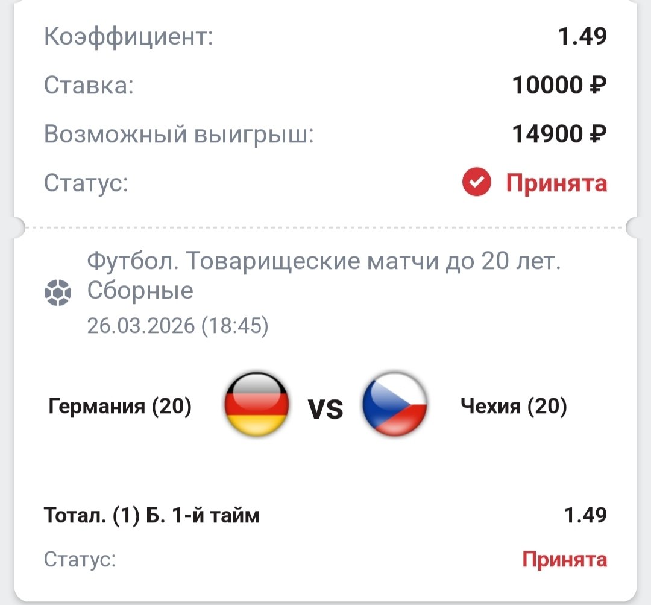The height and width of the screenshot is (605, 651).
Task: Tap the football sport icon
Action: click(x=58, y=293)
